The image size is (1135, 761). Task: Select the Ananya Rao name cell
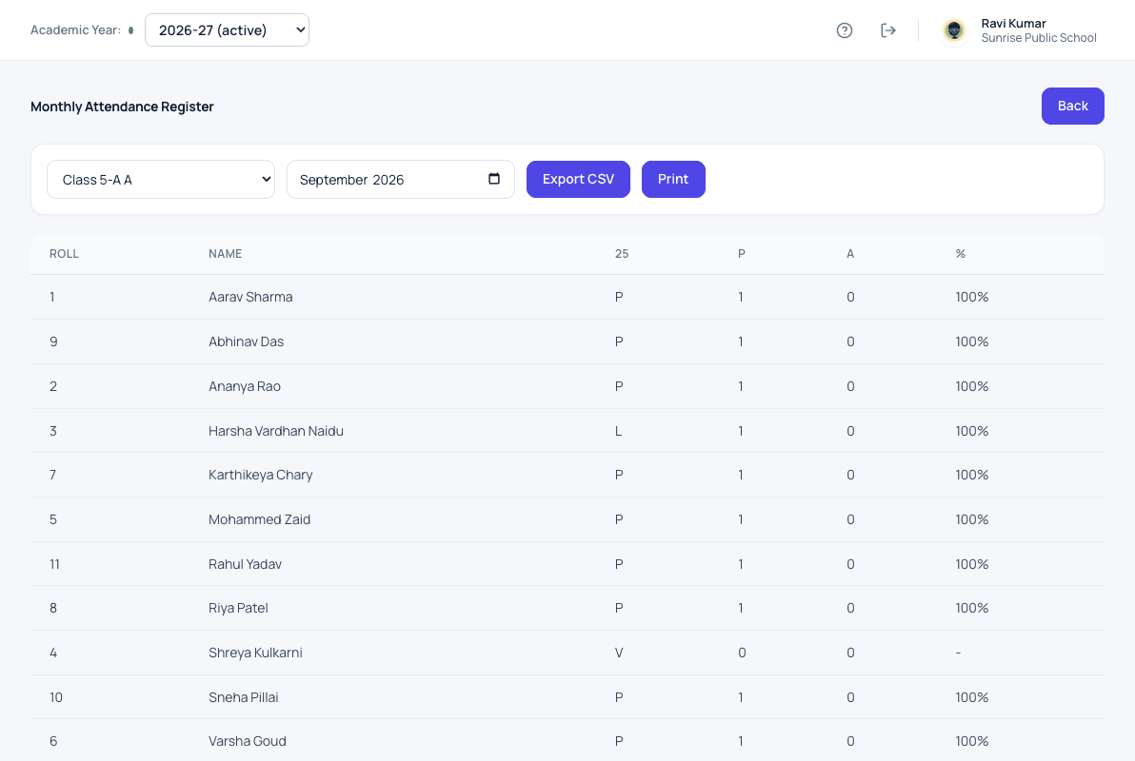tap(245, 386)
